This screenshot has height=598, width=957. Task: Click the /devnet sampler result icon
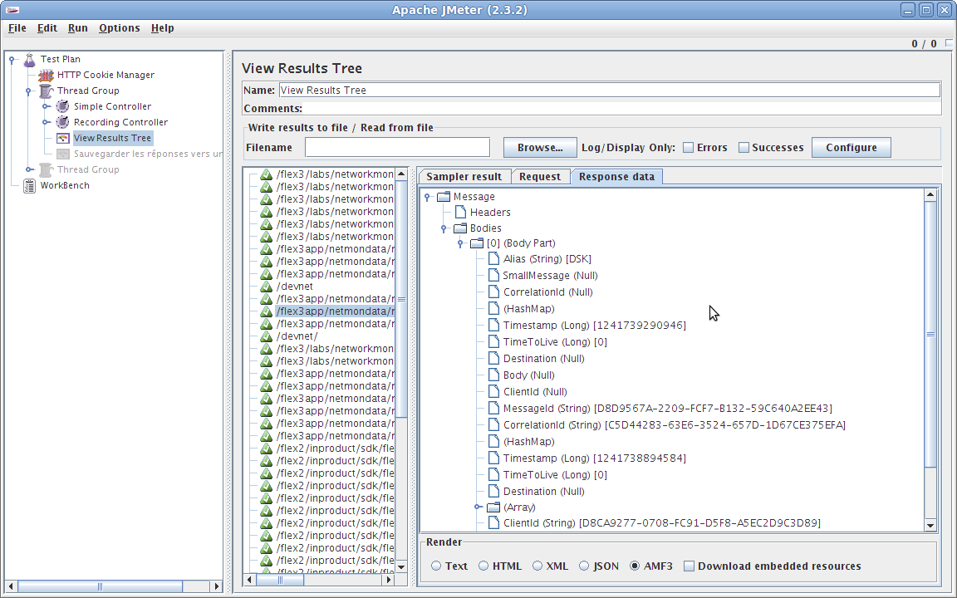pyautogui.click(x=266, y=286)
